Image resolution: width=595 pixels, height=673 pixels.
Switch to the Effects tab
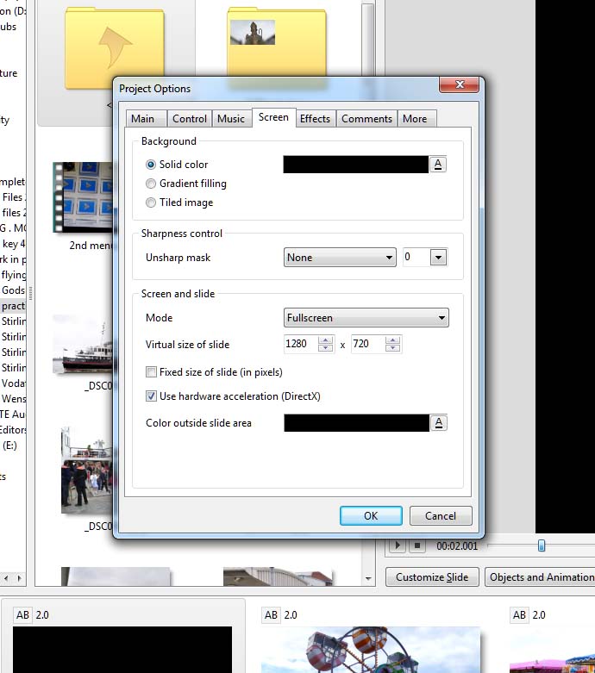click(x=315, y=119)
